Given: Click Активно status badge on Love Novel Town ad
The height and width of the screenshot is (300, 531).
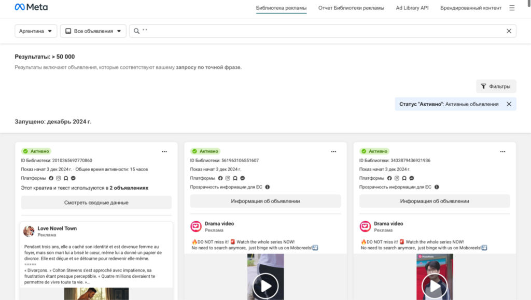Looking at the screenshot, I should (36, 151).
